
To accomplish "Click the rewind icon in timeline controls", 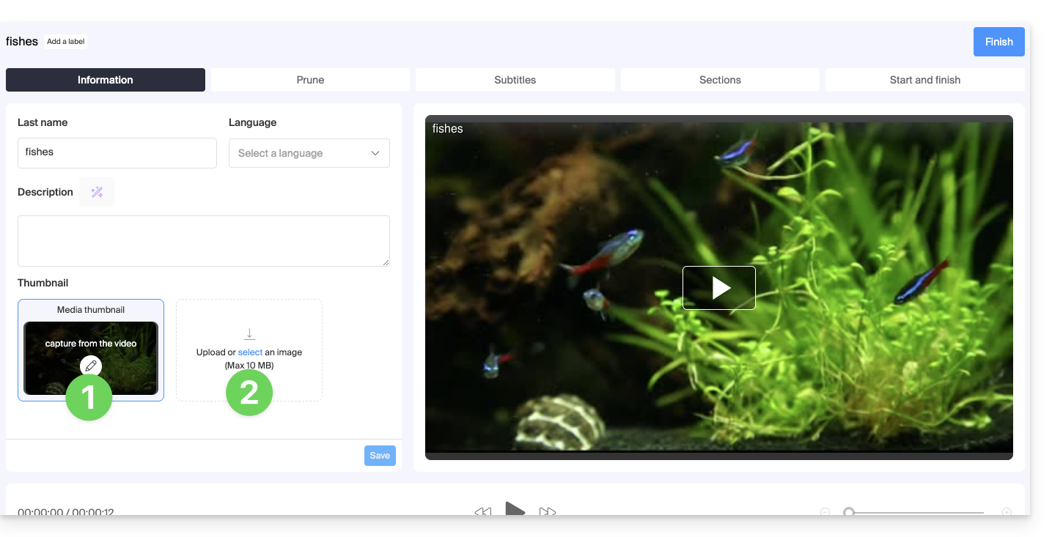I will (482, 511).
